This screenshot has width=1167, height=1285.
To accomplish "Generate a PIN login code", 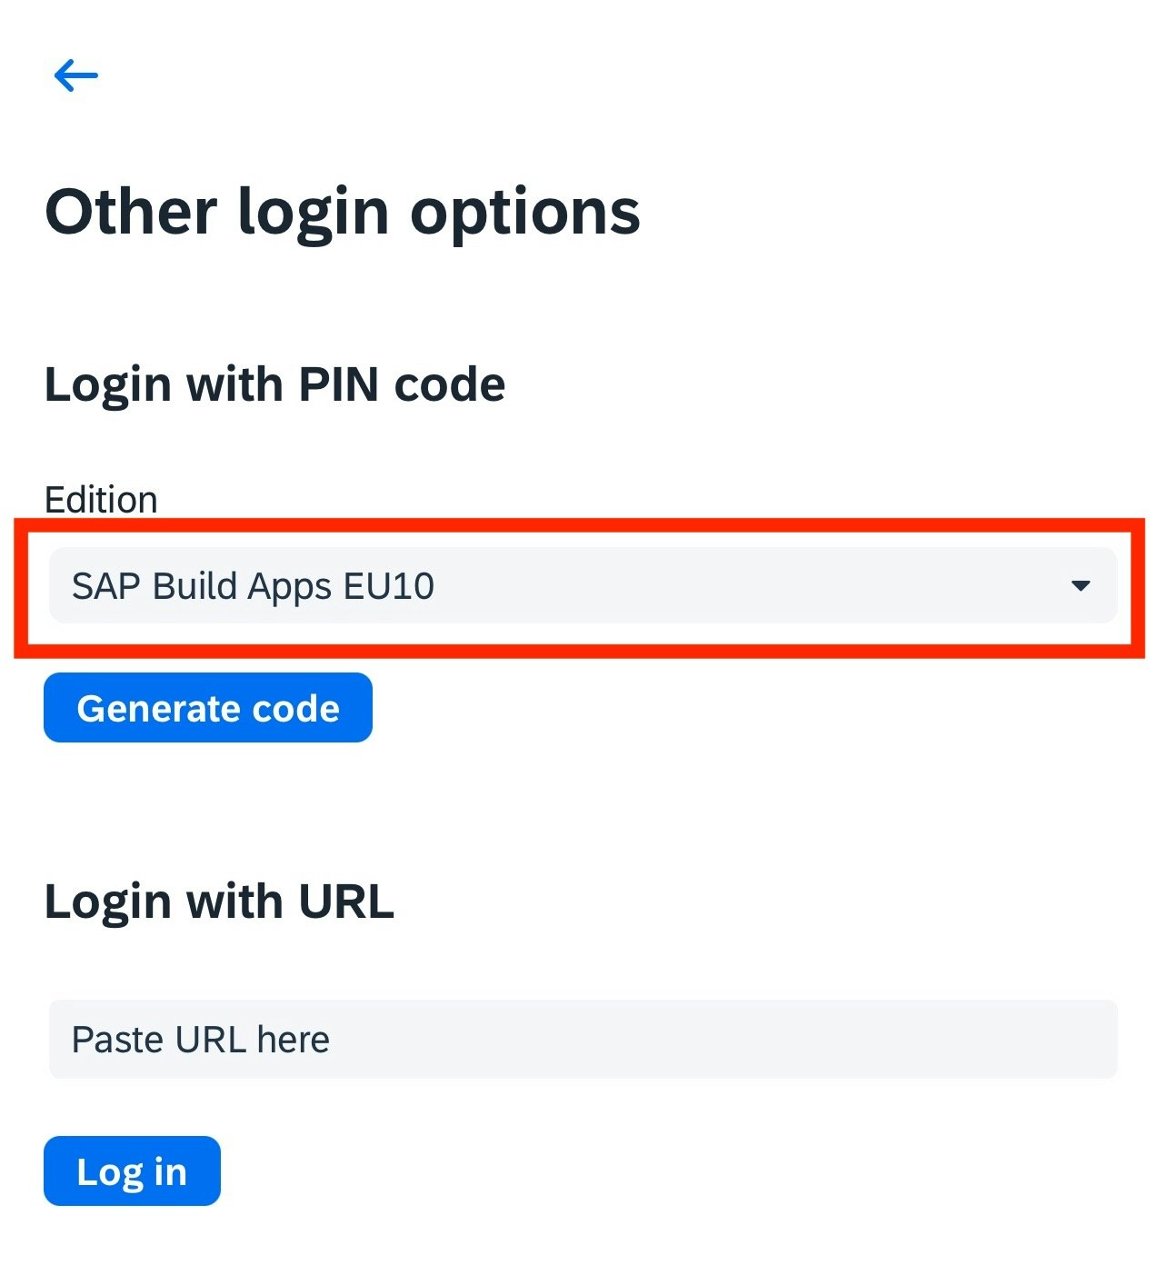I will point(208,708).
